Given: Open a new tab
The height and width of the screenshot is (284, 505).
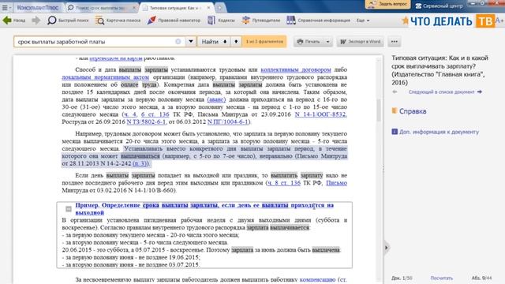Looking at the screenshot, I should pyautogui.click(x=220, y=7).
